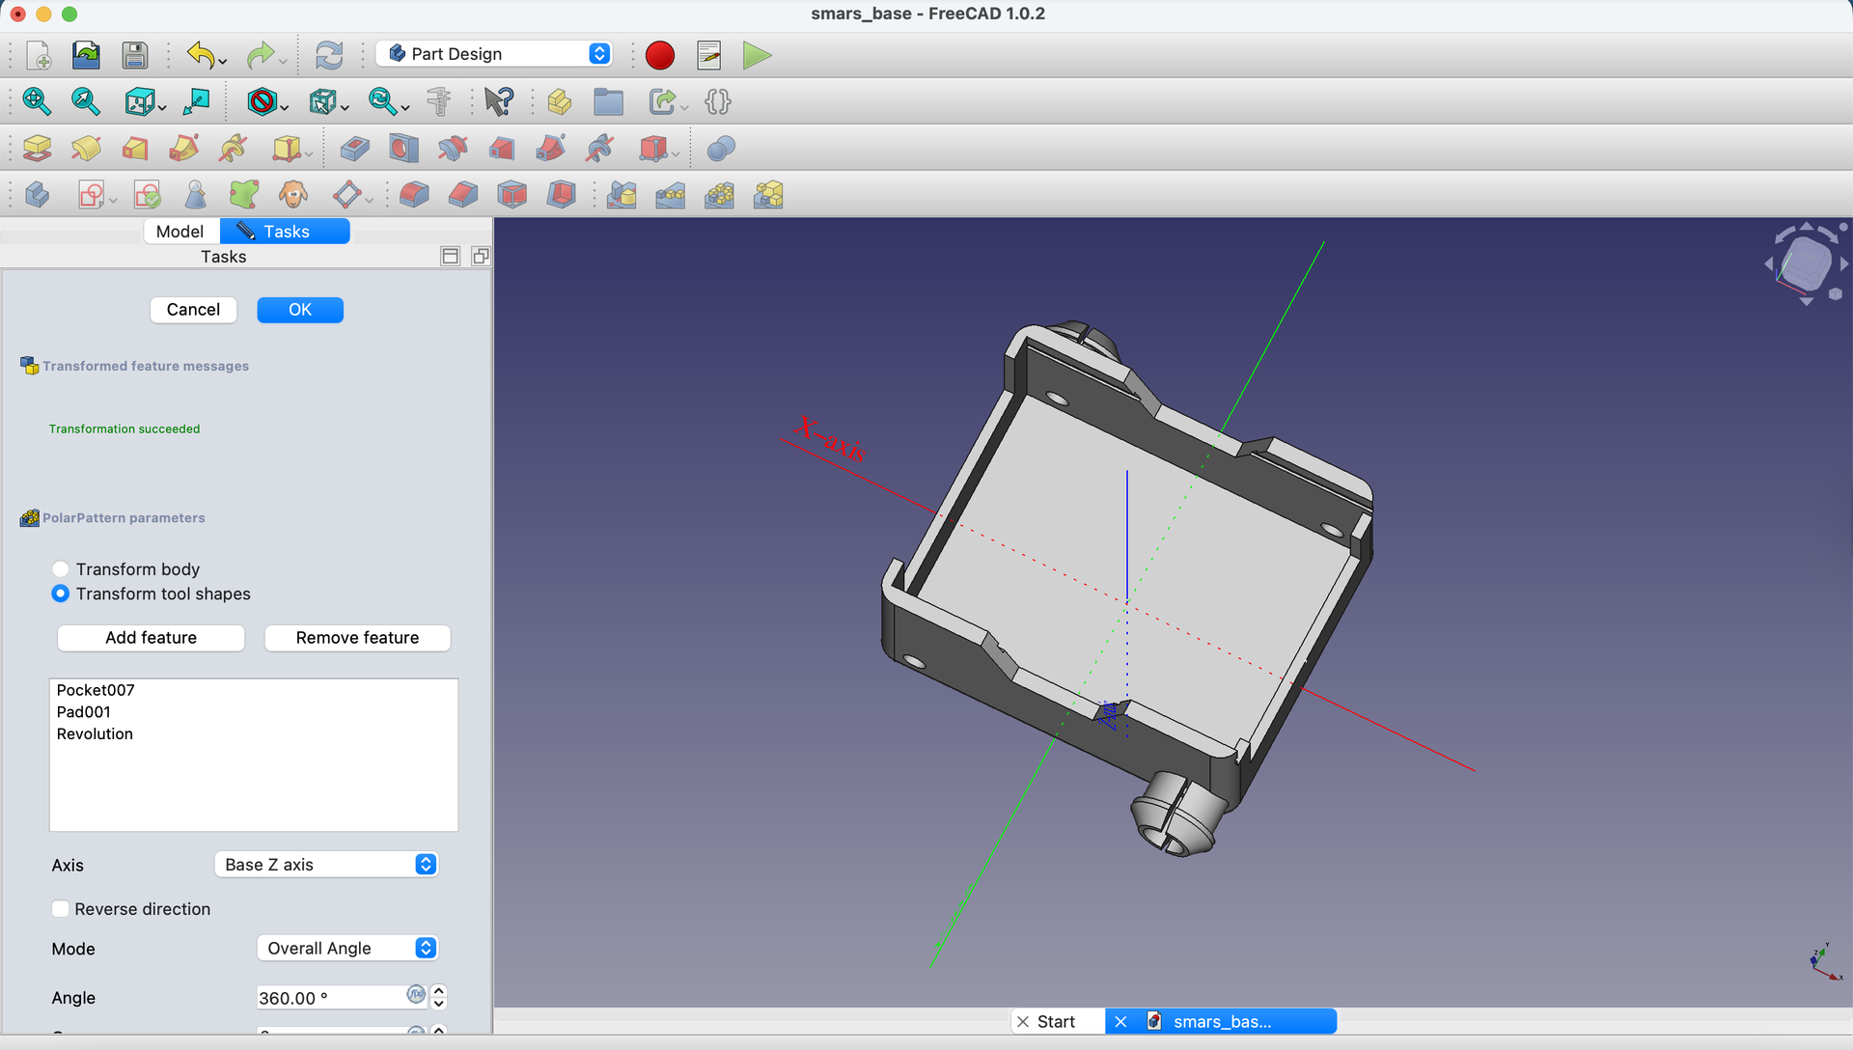
Task: Toggle Reverse direction checkbox
Action: 60,909
